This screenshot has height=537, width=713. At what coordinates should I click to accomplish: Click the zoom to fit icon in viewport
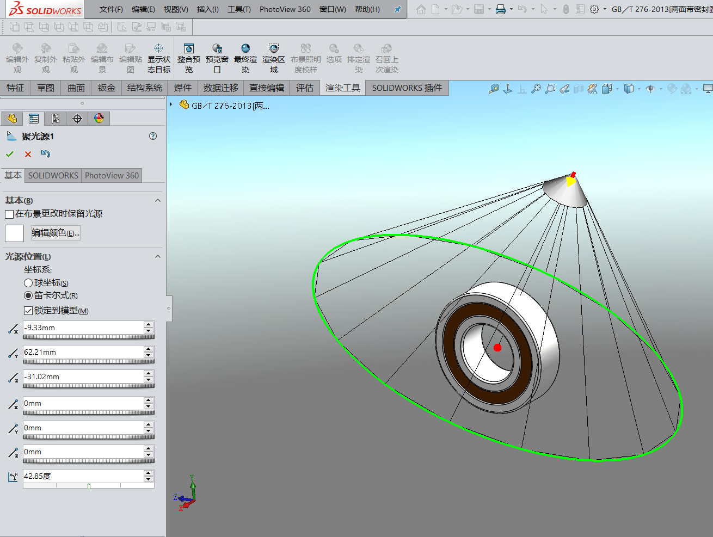click(536, 89)
